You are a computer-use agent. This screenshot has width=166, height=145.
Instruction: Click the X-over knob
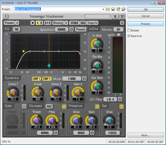click(38, 93)
